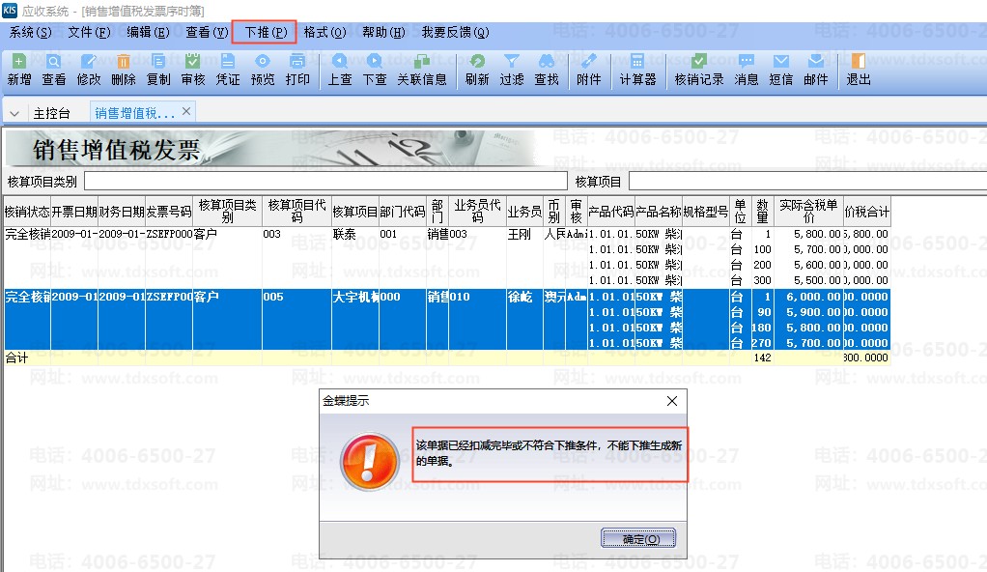Screen dimensions: 987x572
Task: Switch to the 主控台 tab
Action: (x=52, y=113)
